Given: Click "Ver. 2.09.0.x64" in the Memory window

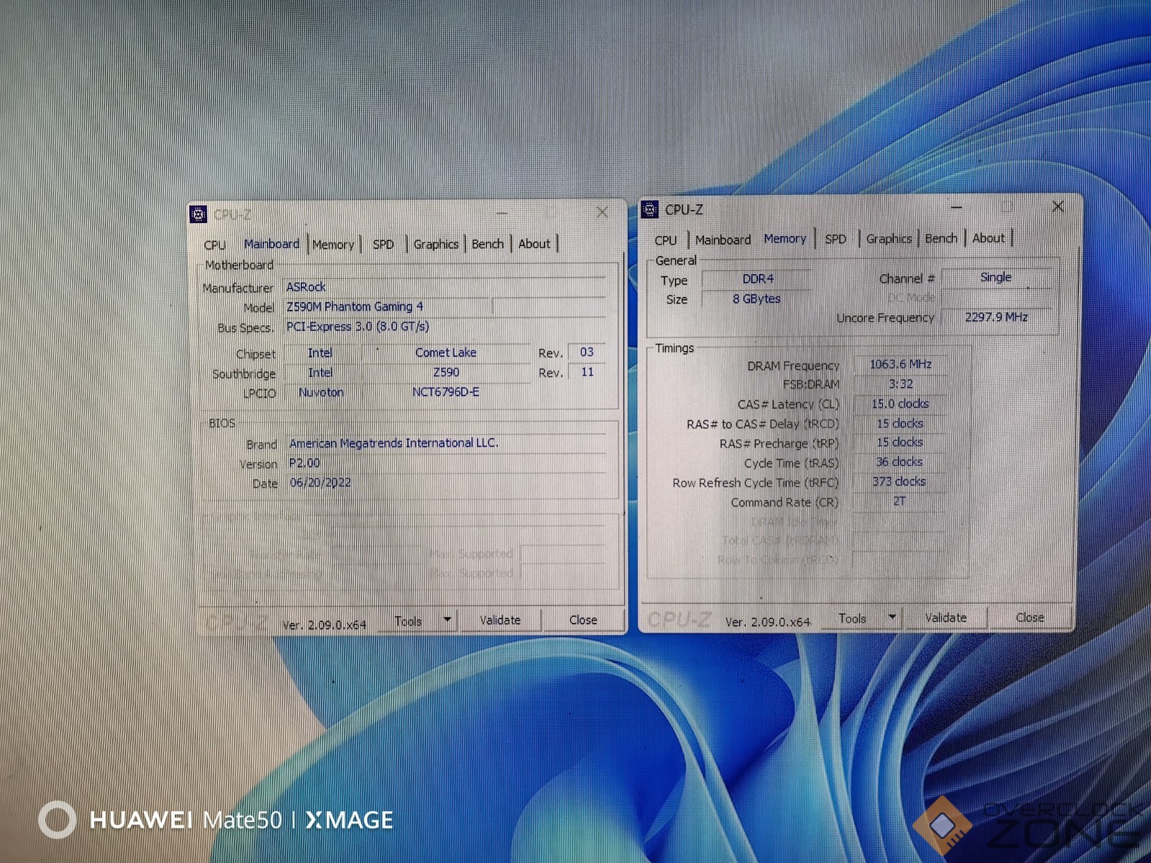Looking at the screenshot, I should tap(768, 622).
